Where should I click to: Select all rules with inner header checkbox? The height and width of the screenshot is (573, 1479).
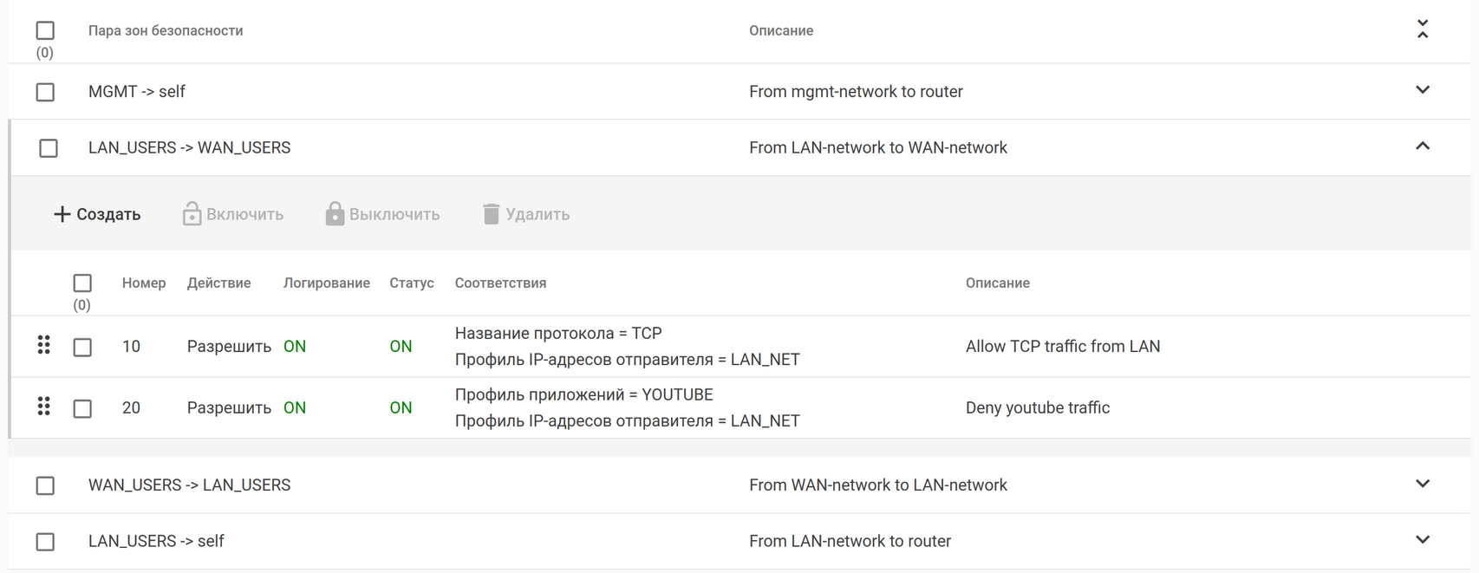coord(82,283)
